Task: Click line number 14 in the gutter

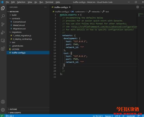Action: (x=55, y=53)
